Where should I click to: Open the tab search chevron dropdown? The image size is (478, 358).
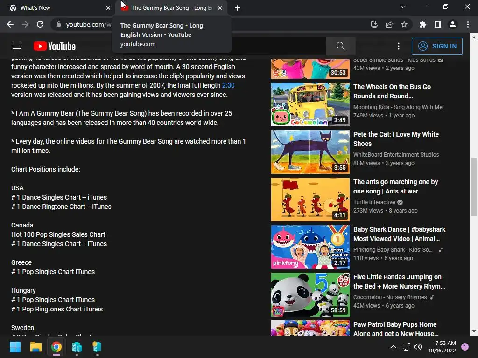coord(403,7)
